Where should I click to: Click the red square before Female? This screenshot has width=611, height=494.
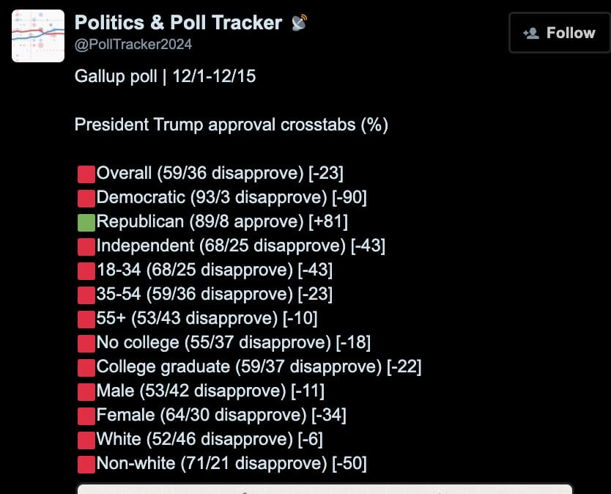tap(86, 416)
